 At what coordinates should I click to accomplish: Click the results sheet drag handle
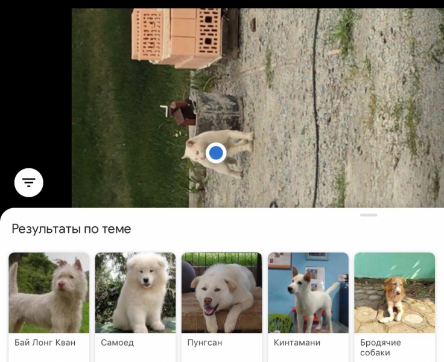368,215
